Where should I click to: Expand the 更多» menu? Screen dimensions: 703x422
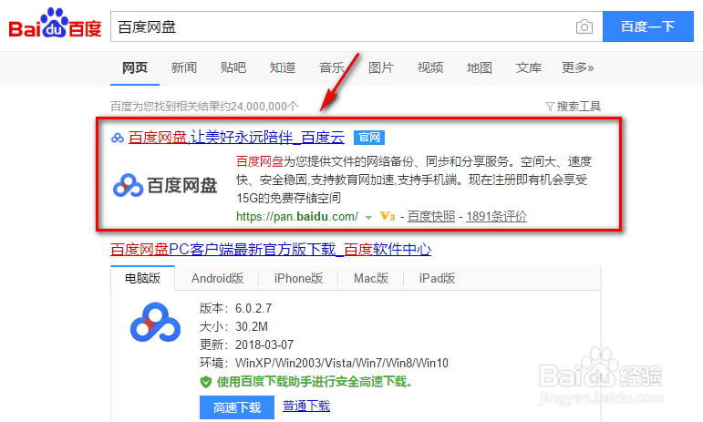[577, 67]
